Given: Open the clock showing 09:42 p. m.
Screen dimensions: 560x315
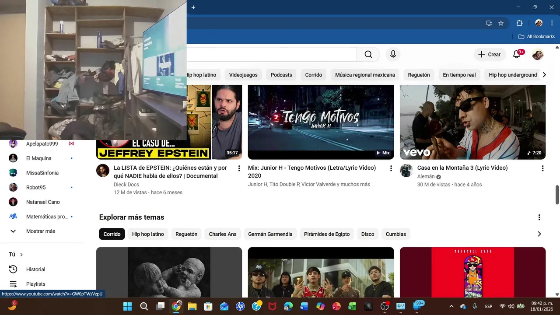Looking at the screenshot, I should (x=541, y=306).
